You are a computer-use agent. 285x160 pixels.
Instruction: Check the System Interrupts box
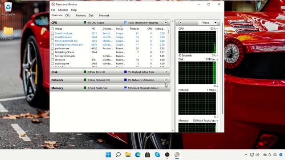coord(53,56)
